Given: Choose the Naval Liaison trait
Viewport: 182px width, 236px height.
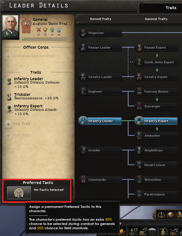Looking at the screenshot, I should tap(156, 165).
